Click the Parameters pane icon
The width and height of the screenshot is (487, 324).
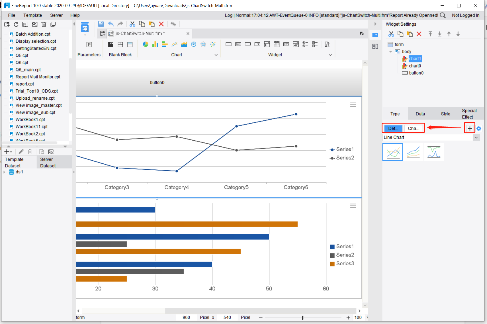(89, 45)
